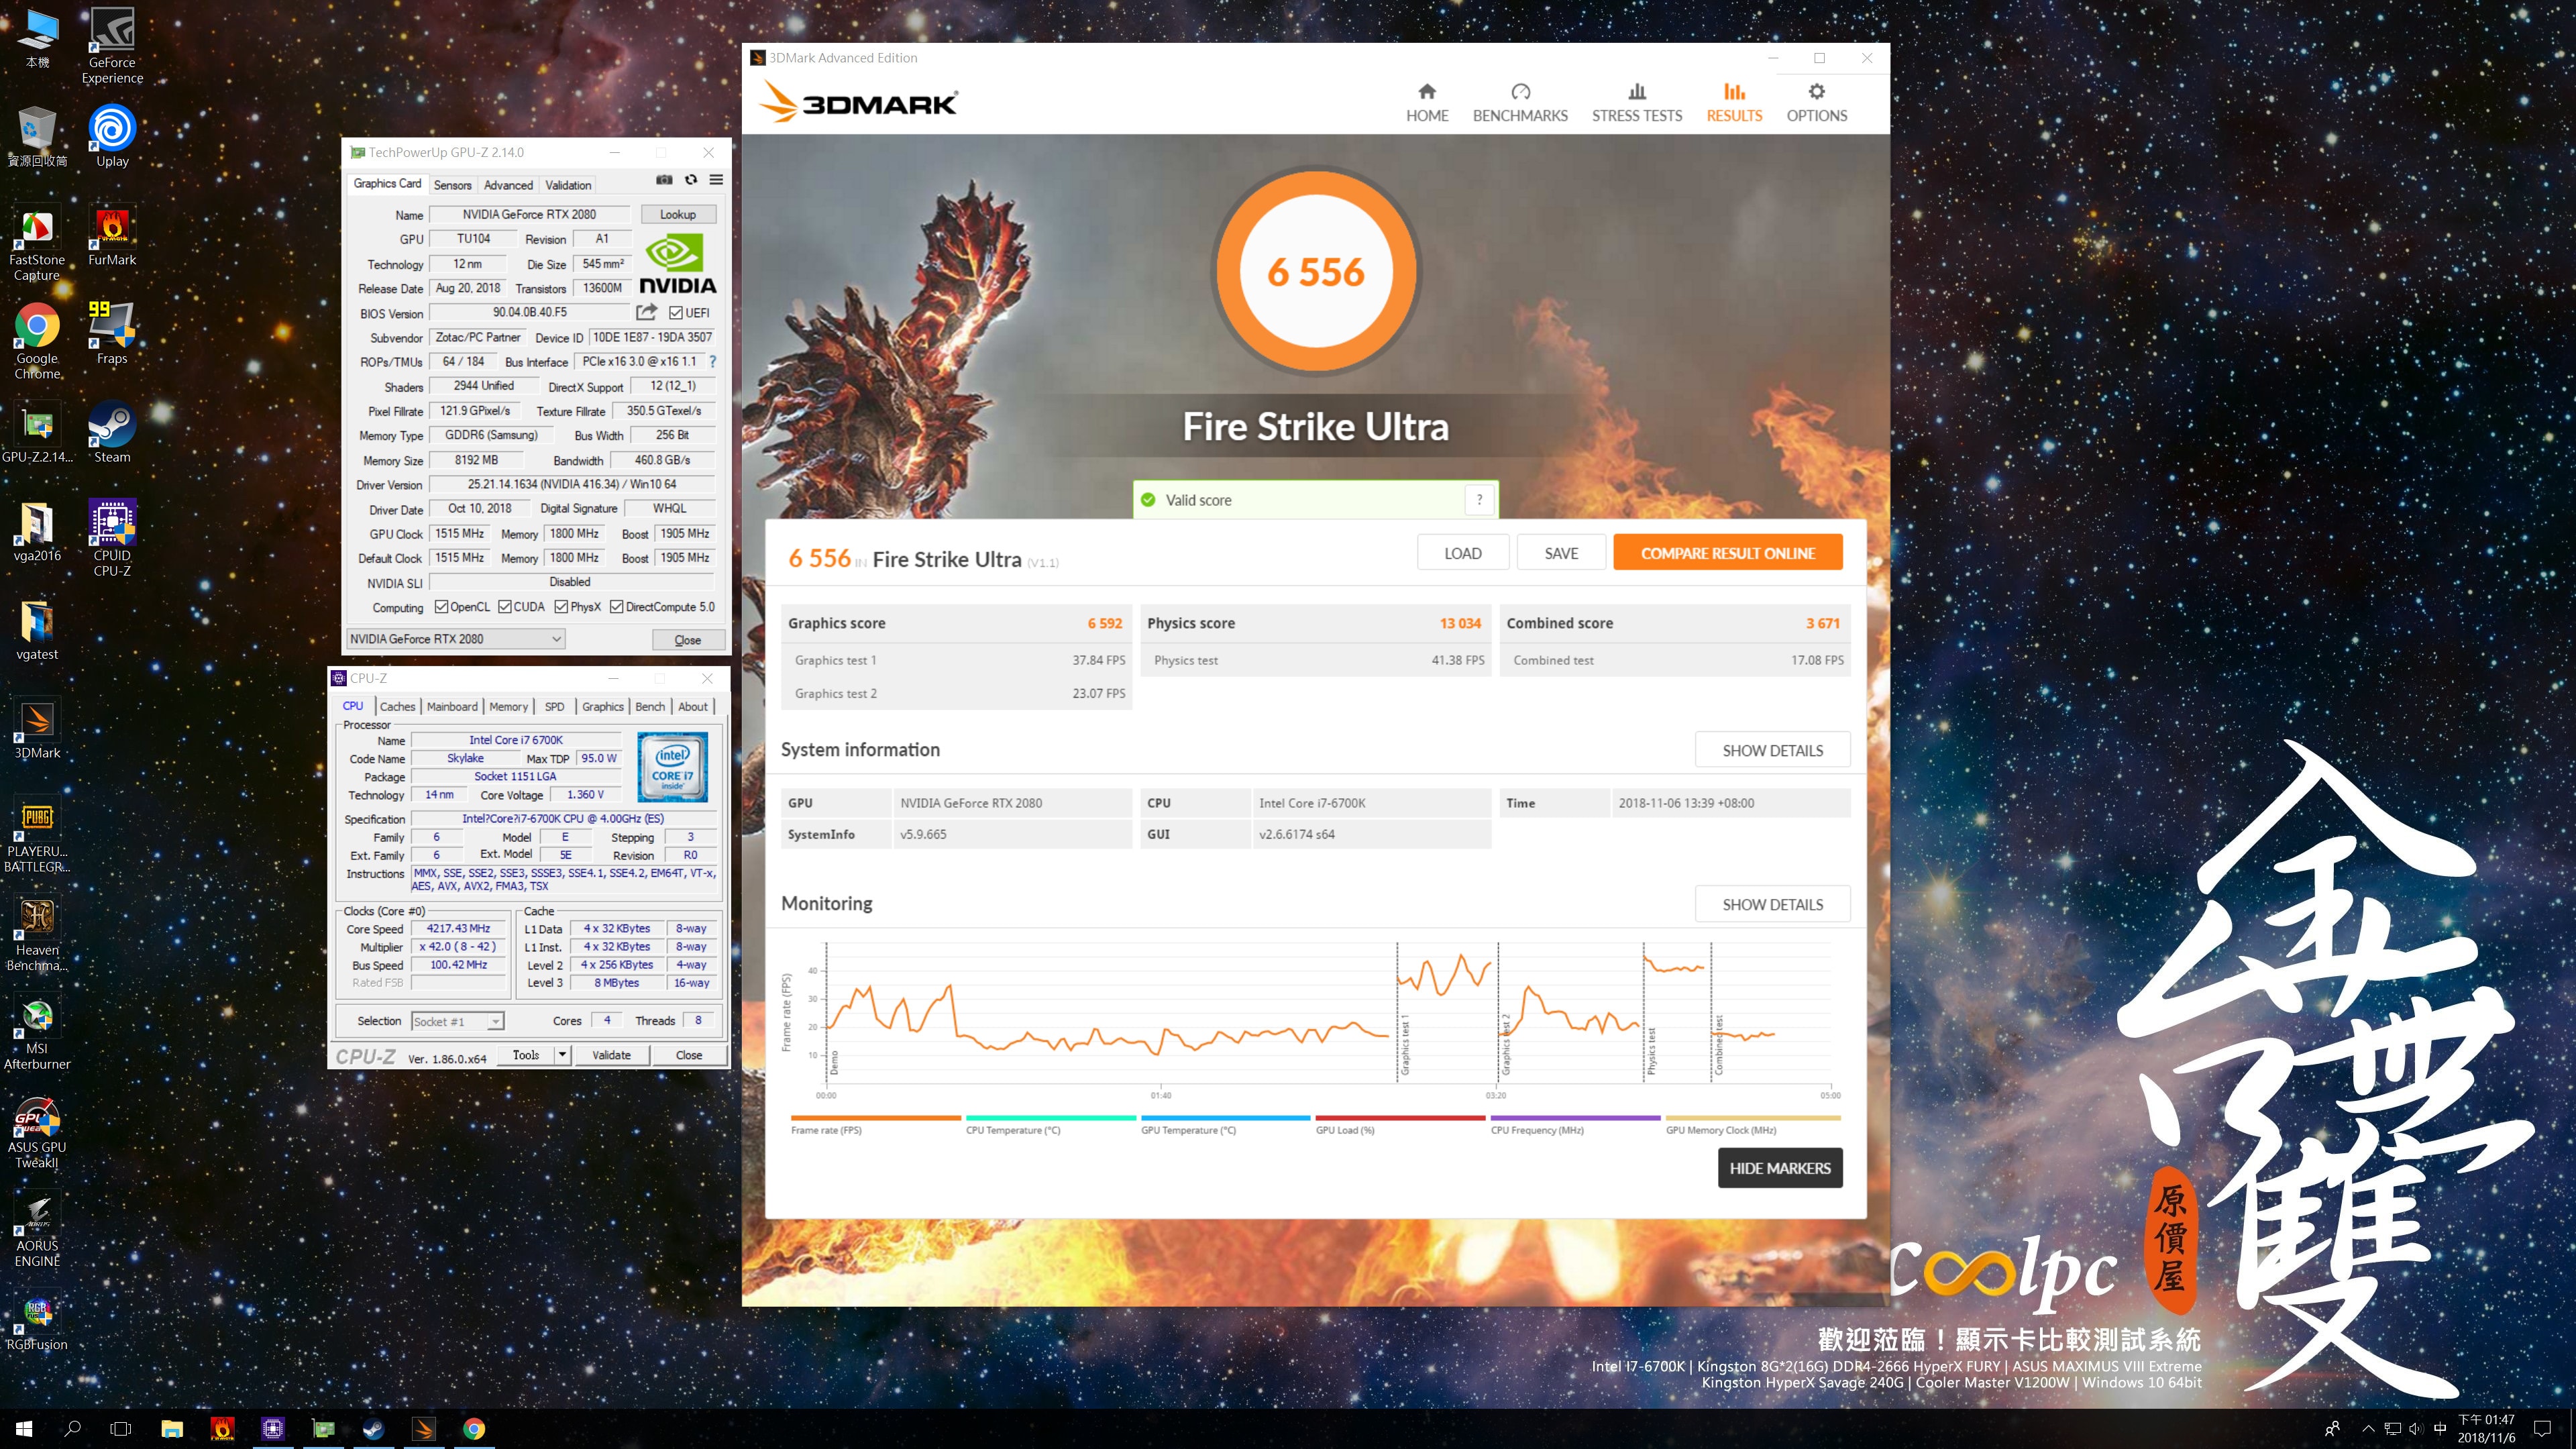
Task: Click the Steam taskbar icon
Action: (x=374, y=1428)
